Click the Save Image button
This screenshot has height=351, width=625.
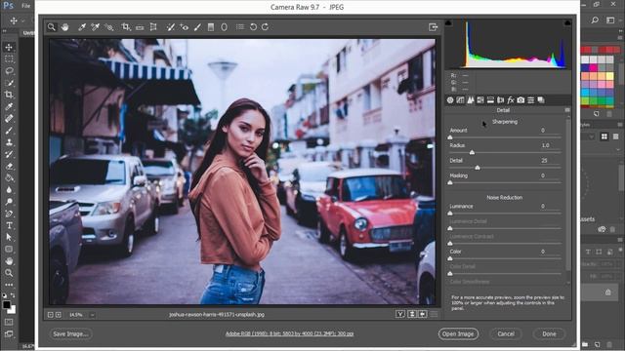[70, 333]
